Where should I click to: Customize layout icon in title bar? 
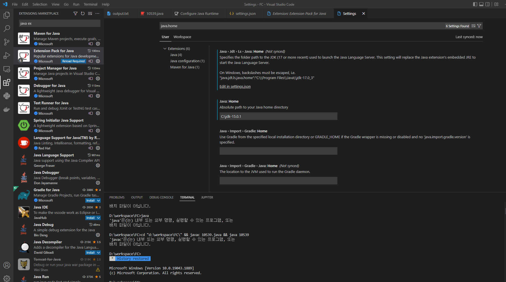pyautogui.click(x=496, y=4)
